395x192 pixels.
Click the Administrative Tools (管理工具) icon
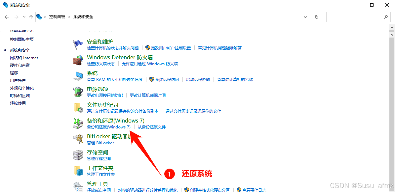[x=78, y=187]
